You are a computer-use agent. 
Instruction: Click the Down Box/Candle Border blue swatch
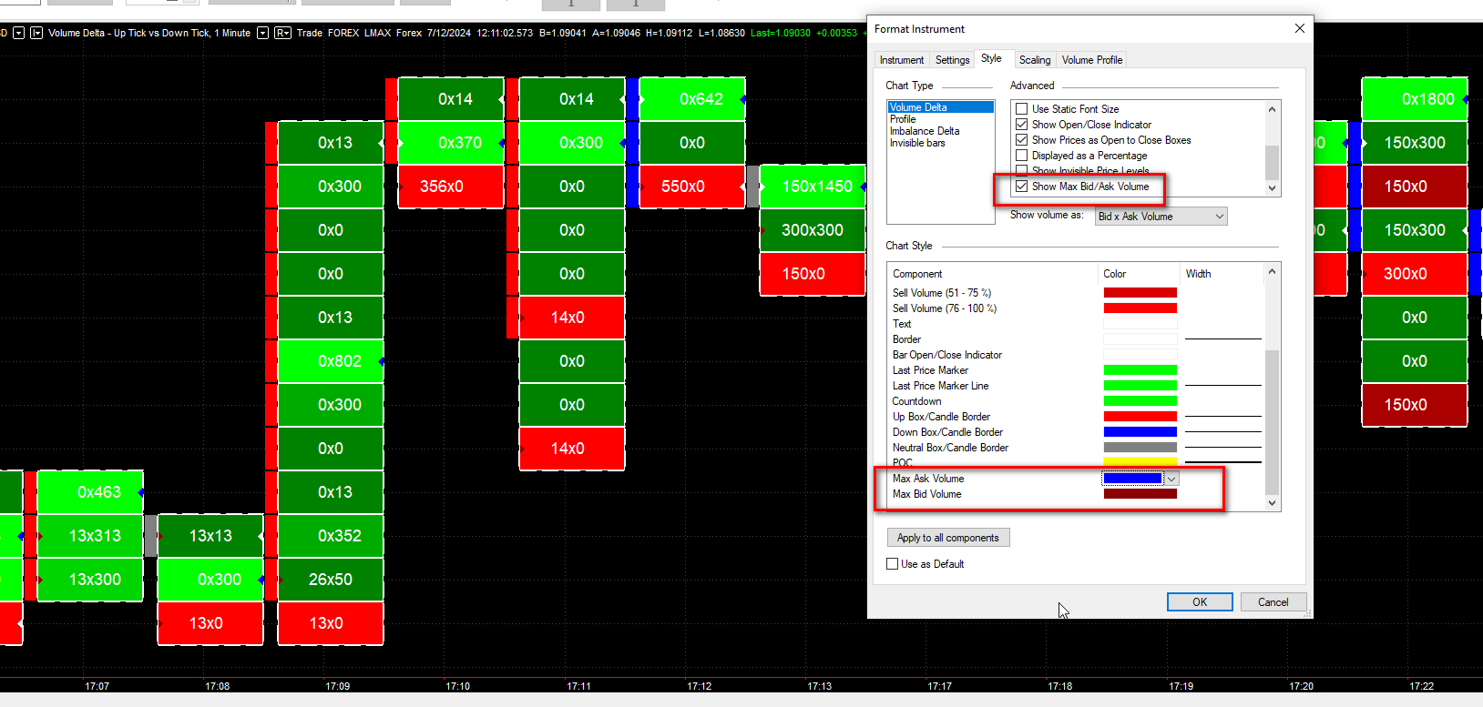(1140, 432)
